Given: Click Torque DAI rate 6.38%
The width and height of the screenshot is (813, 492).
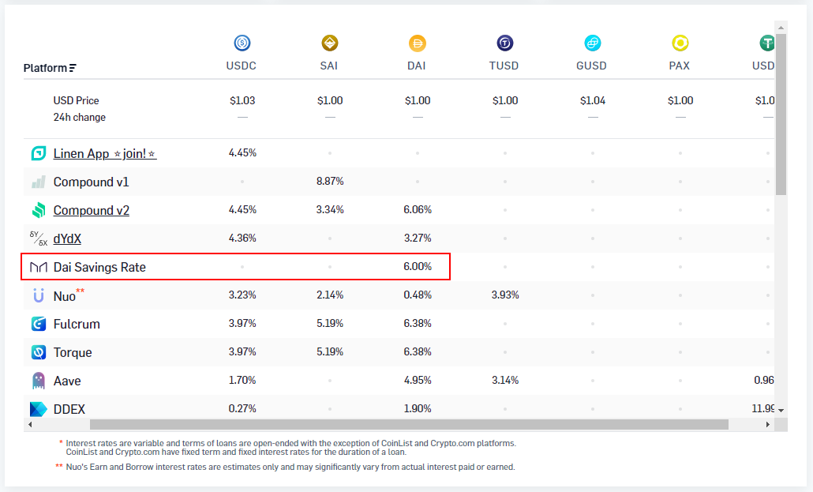Looking at the screenshot, I should click(x=418, y=351).
